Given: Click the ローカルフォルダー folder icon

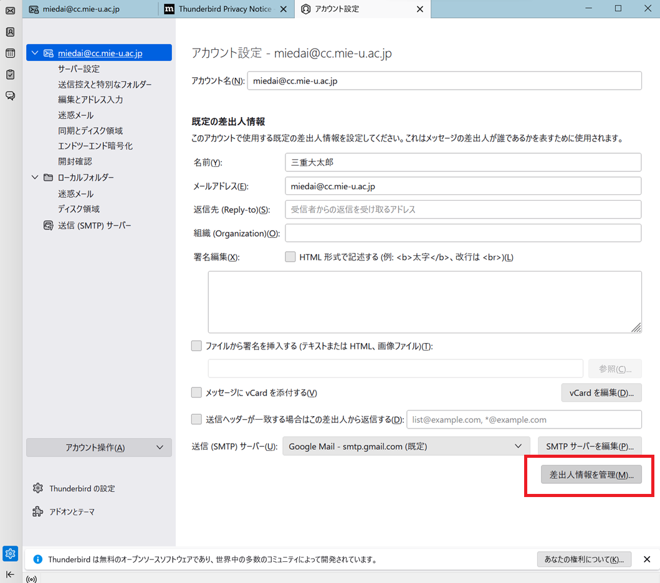Looking at the screenshot, I should 49,177.
